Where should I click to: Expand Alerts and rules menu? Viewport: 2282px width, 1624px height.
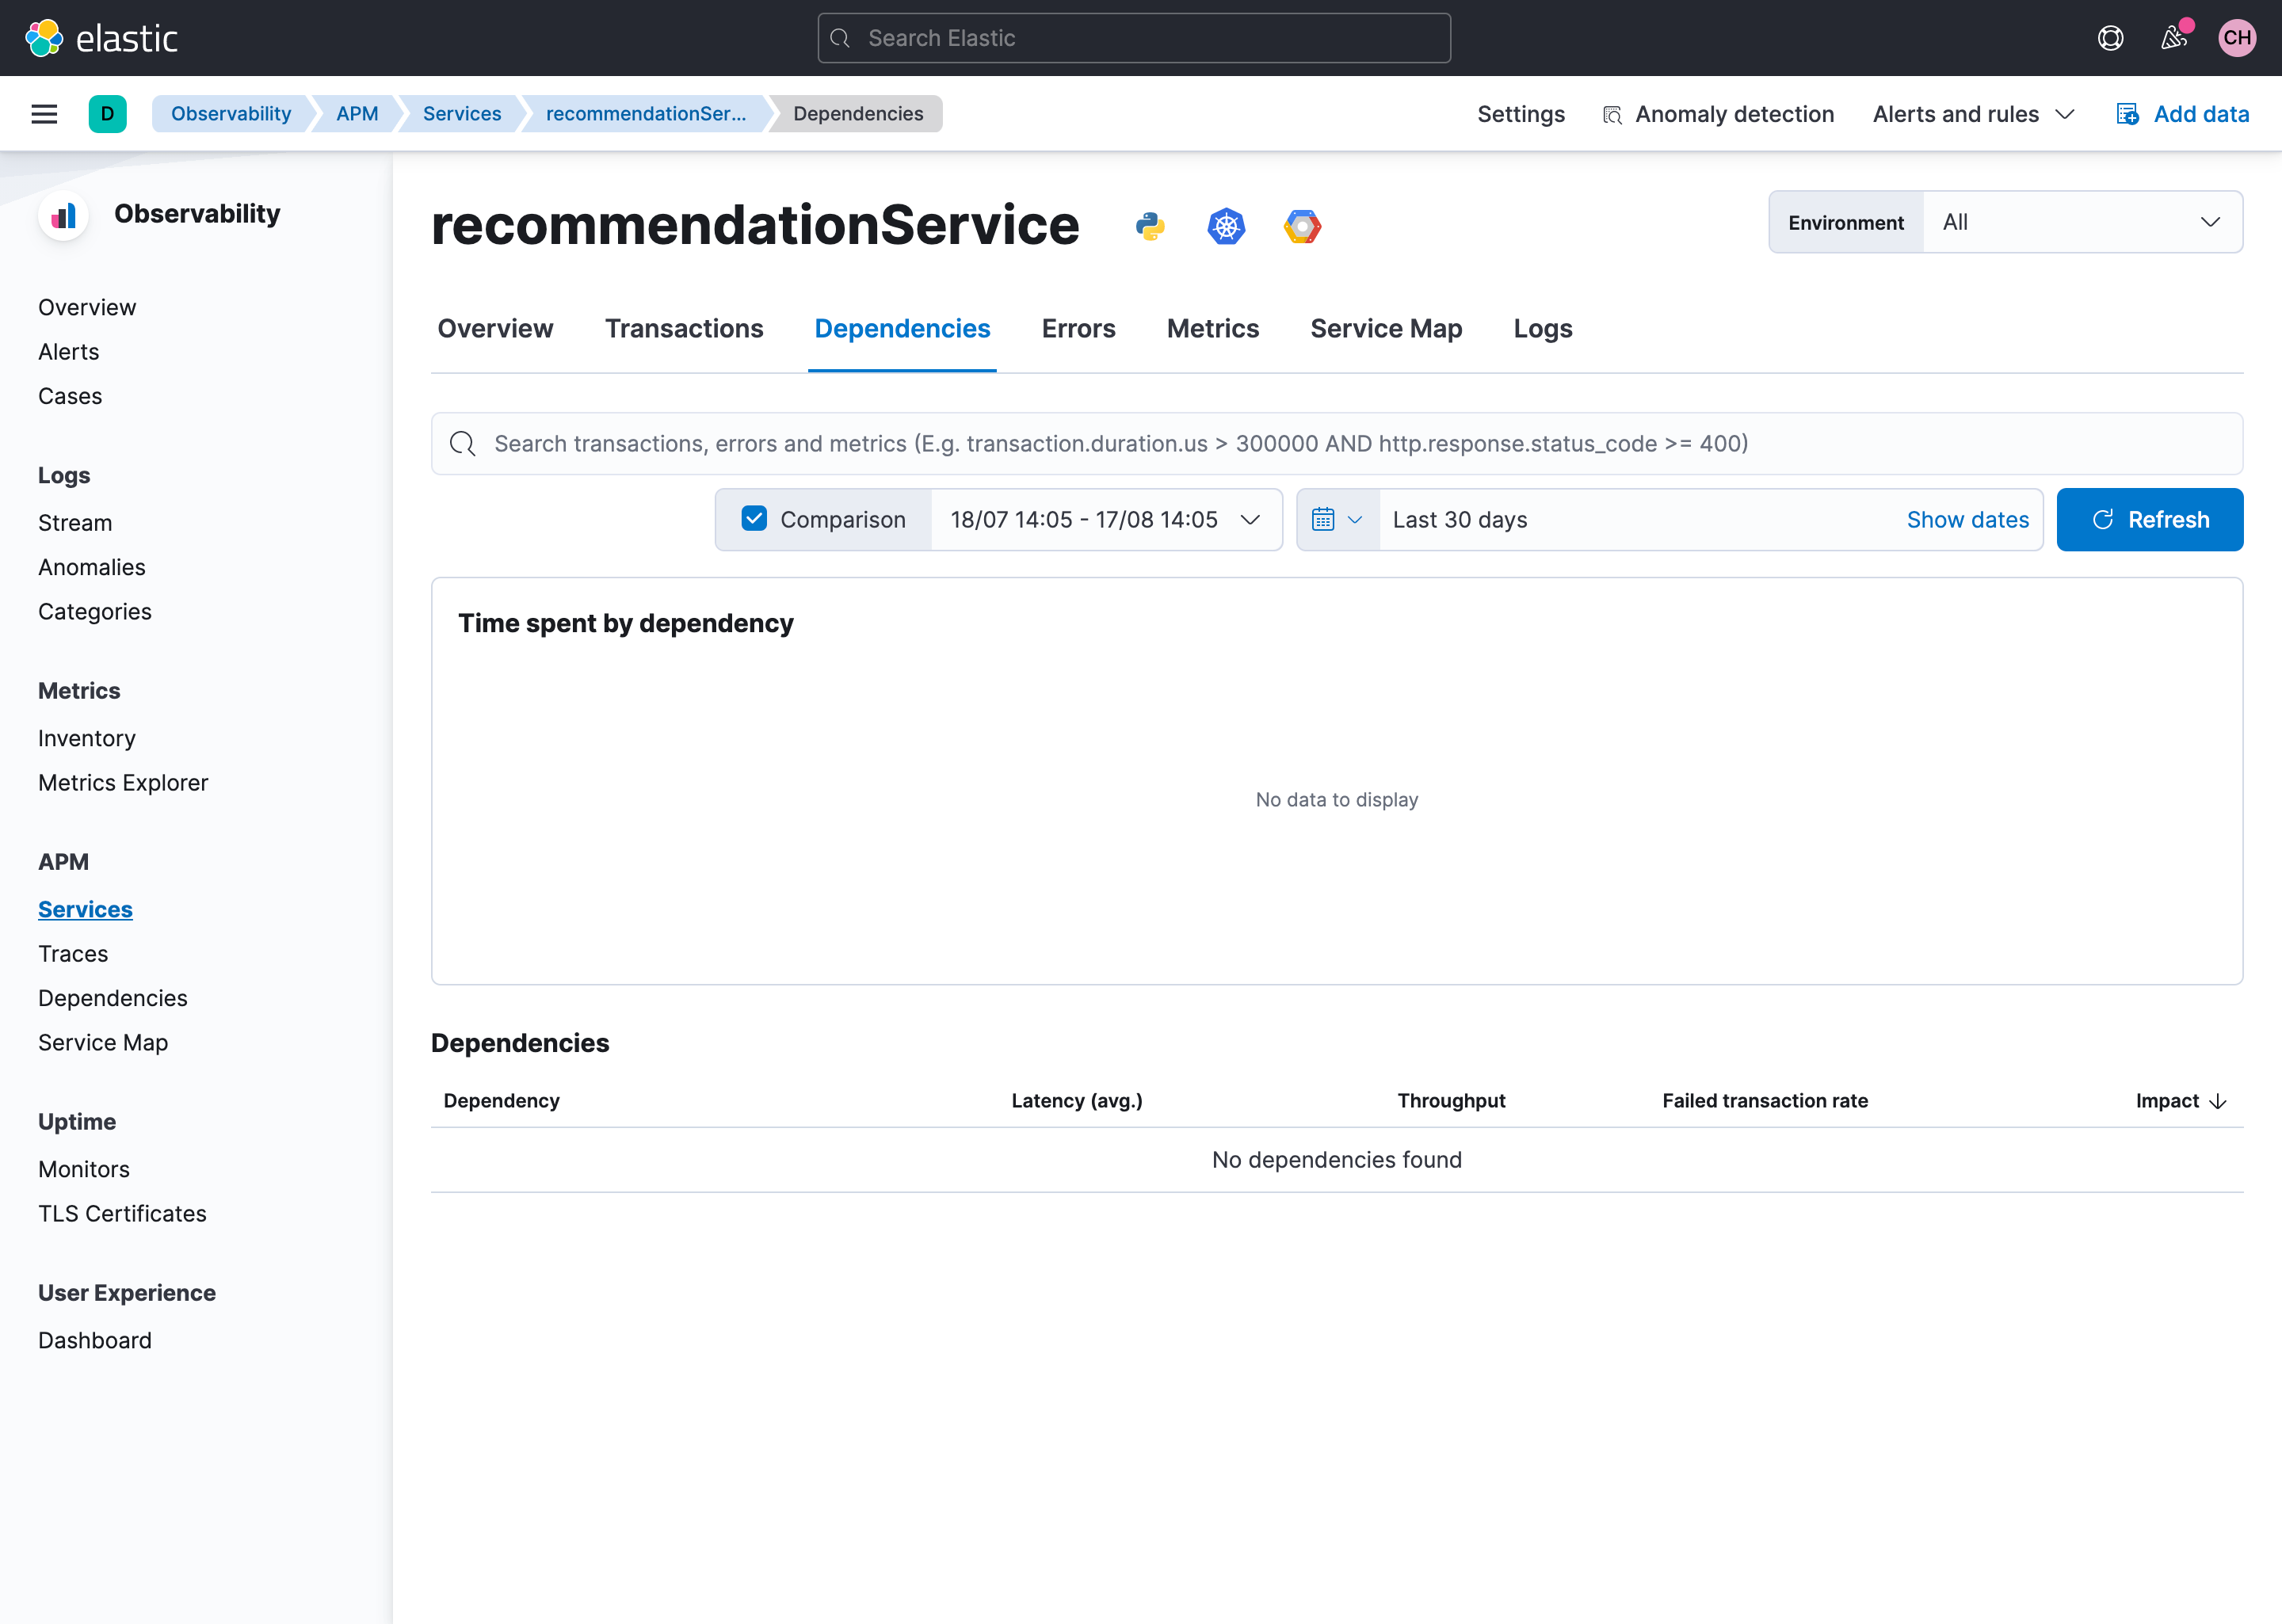pyautogui.click(x=1973, y=114)
